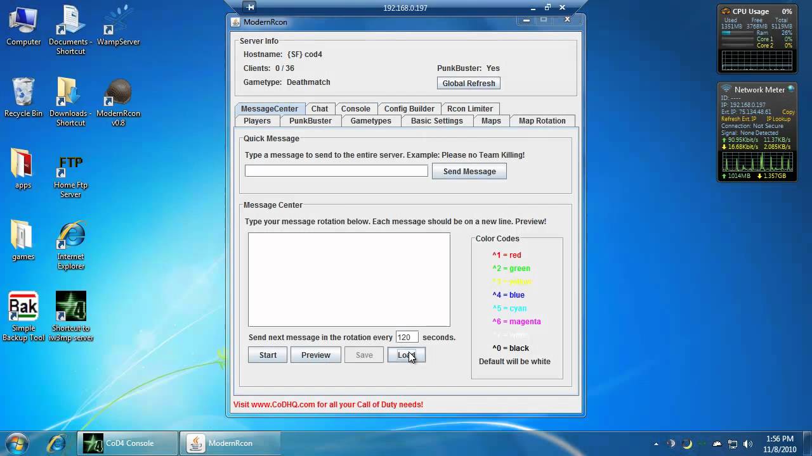
Task: Click the ^2 = green color code
Action: (511, 269)
